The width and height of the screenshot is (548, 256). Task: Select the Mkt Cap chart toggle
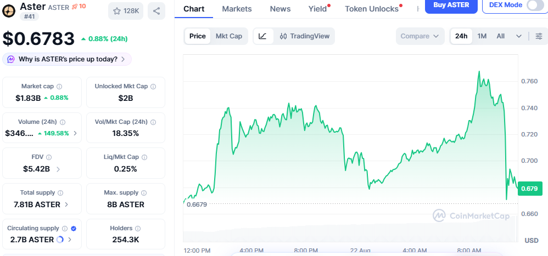[x=229, y=36]
